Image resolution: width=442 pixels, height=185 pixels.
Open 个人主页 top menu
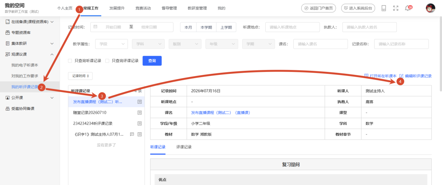[65, 8]
